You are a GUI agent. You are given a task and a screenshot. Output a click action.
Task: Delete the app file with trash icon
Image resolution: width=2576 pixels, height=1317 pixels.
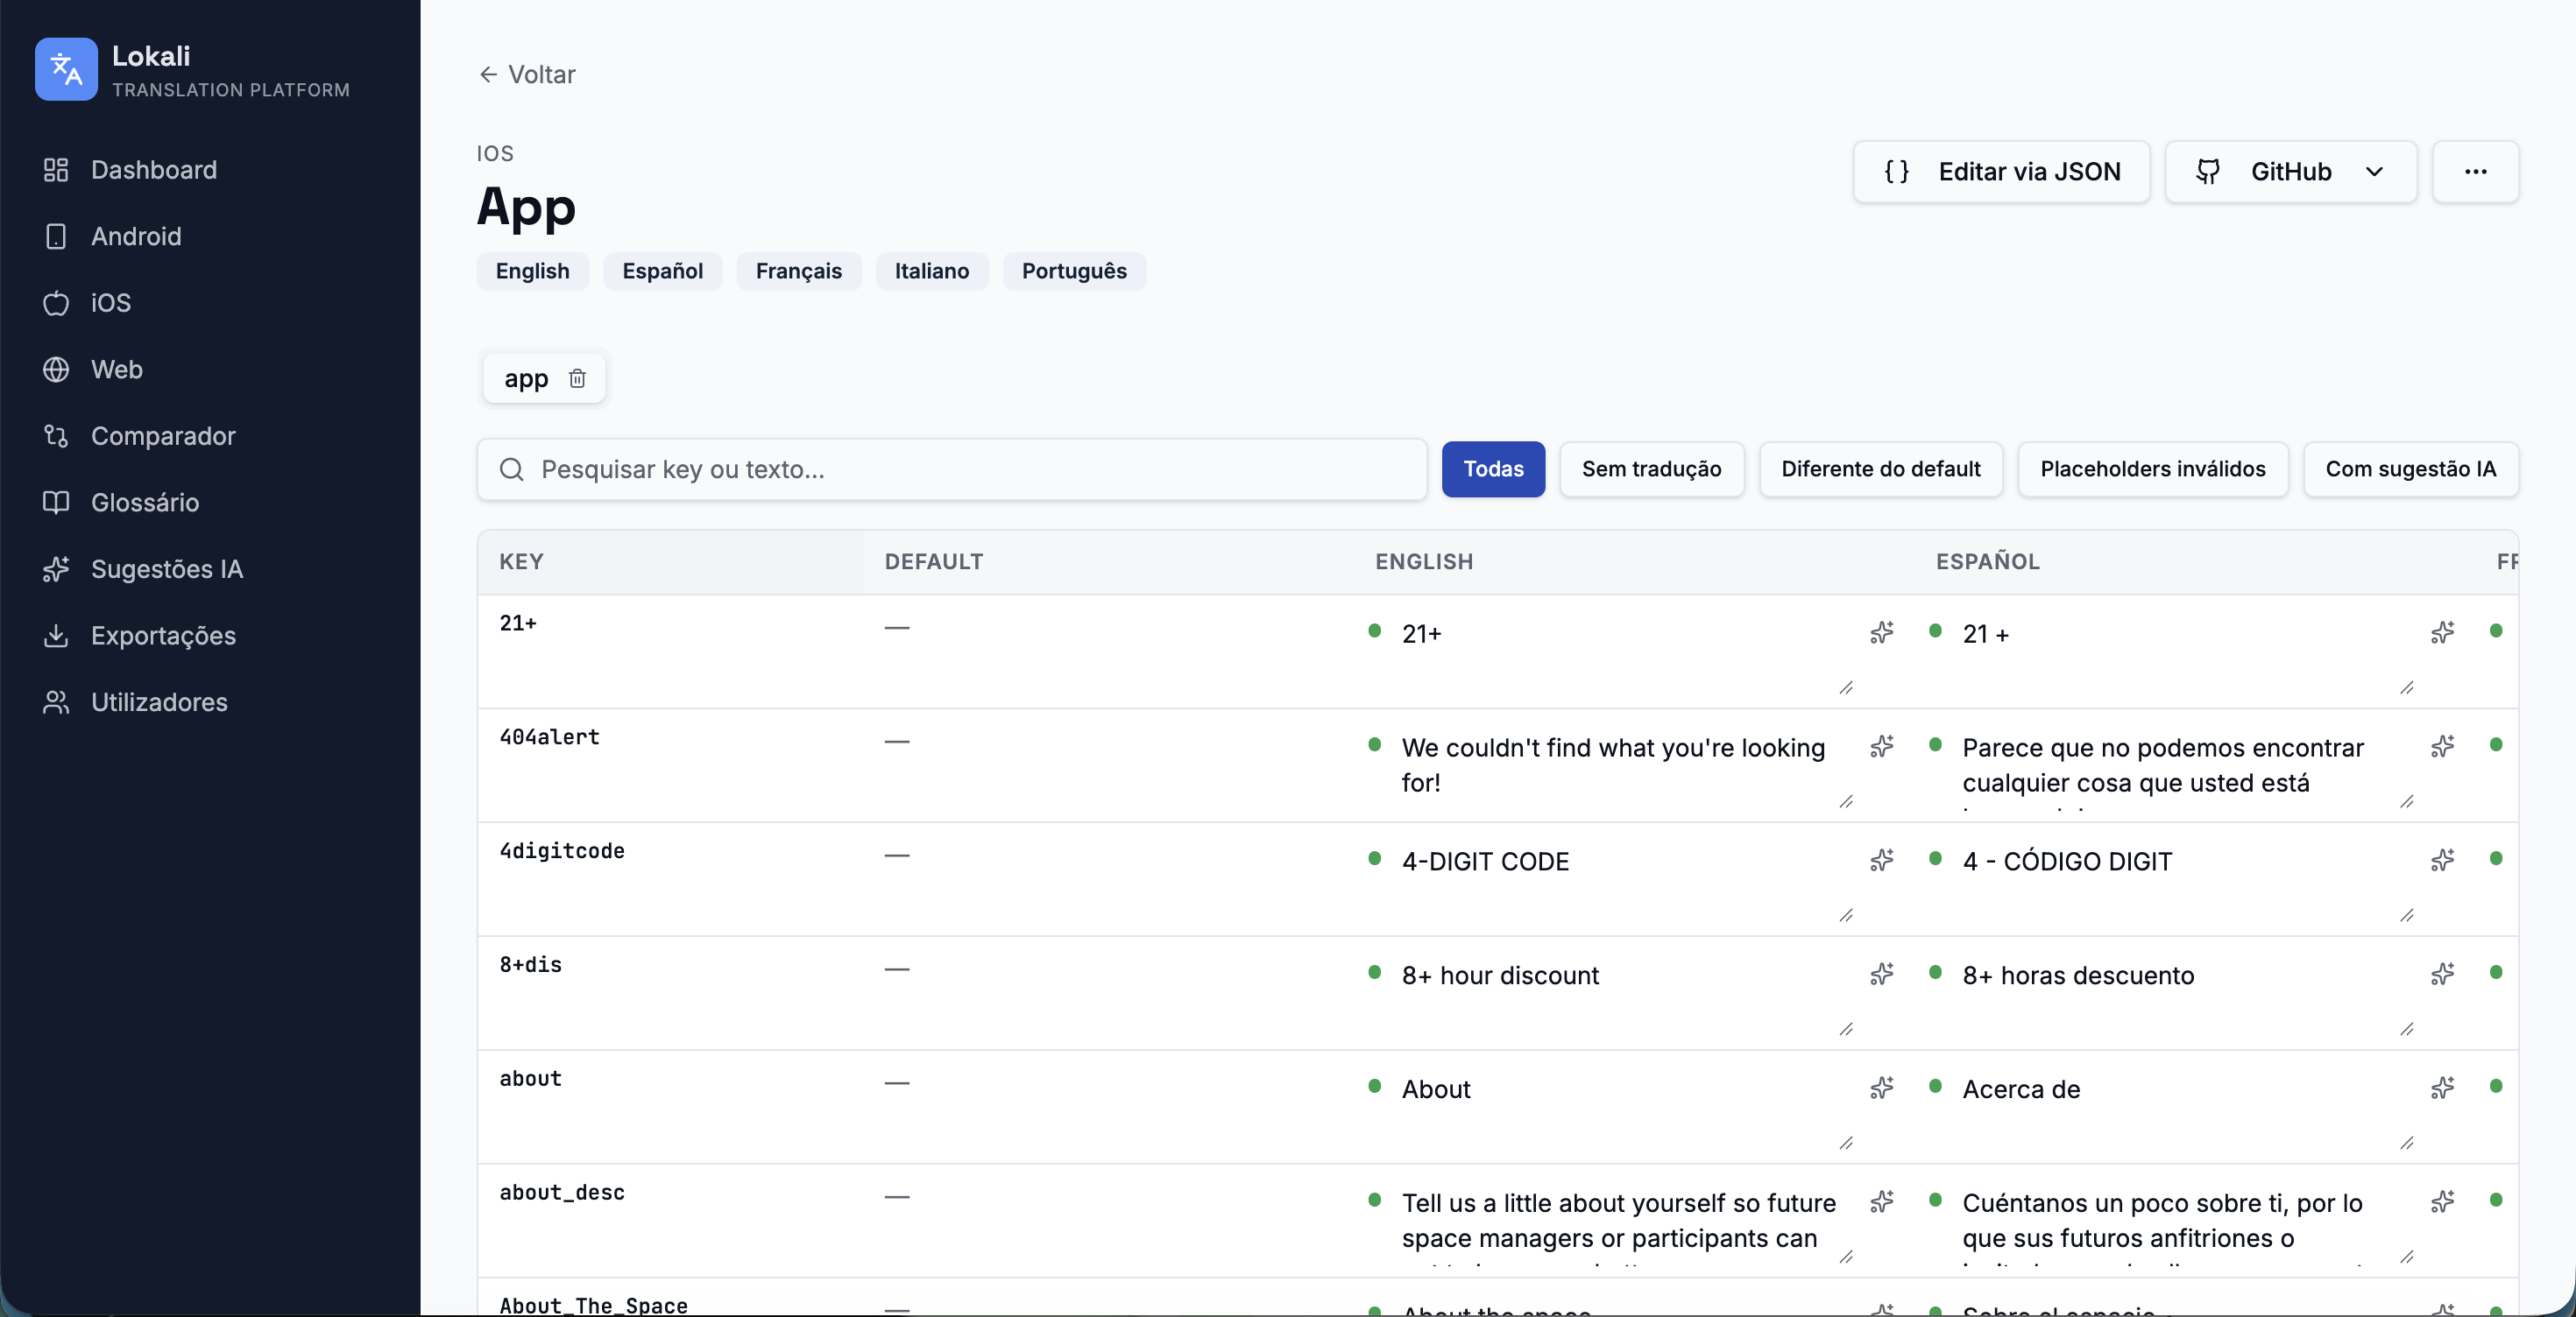click(577, 377)
